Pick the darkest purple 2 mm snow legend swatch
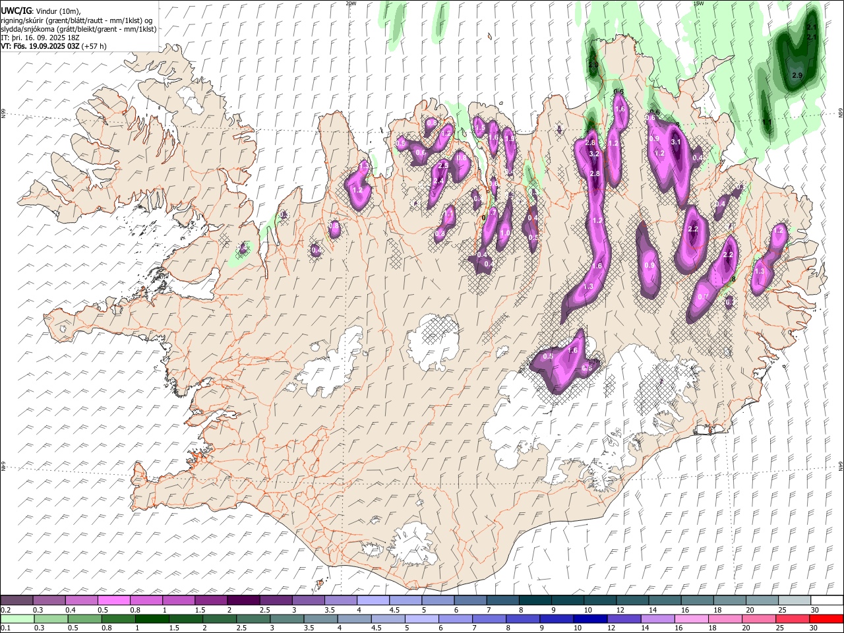This screenshot has width=844, height=633. click(x=243, y=600)
